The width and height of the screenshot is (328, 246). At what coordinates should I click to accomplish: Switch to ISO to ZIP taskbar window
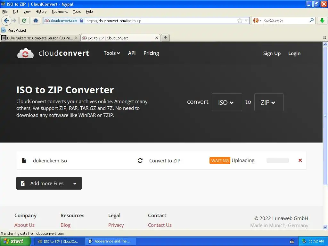pyautogui.click(x=59, y=241)
